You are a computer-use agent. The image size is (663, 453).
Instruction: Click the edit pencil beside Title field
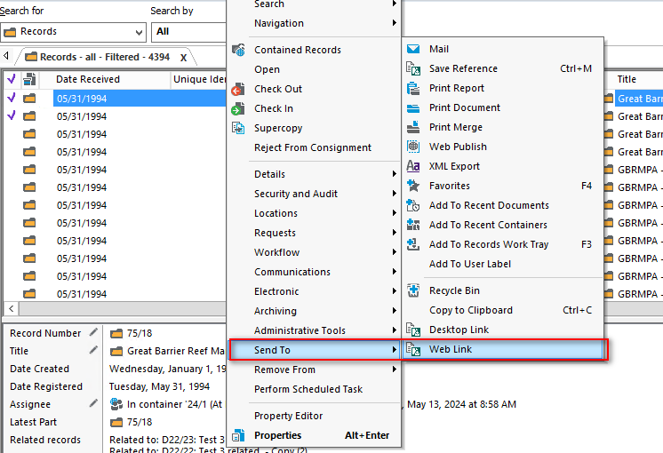[x=93, y=350]
